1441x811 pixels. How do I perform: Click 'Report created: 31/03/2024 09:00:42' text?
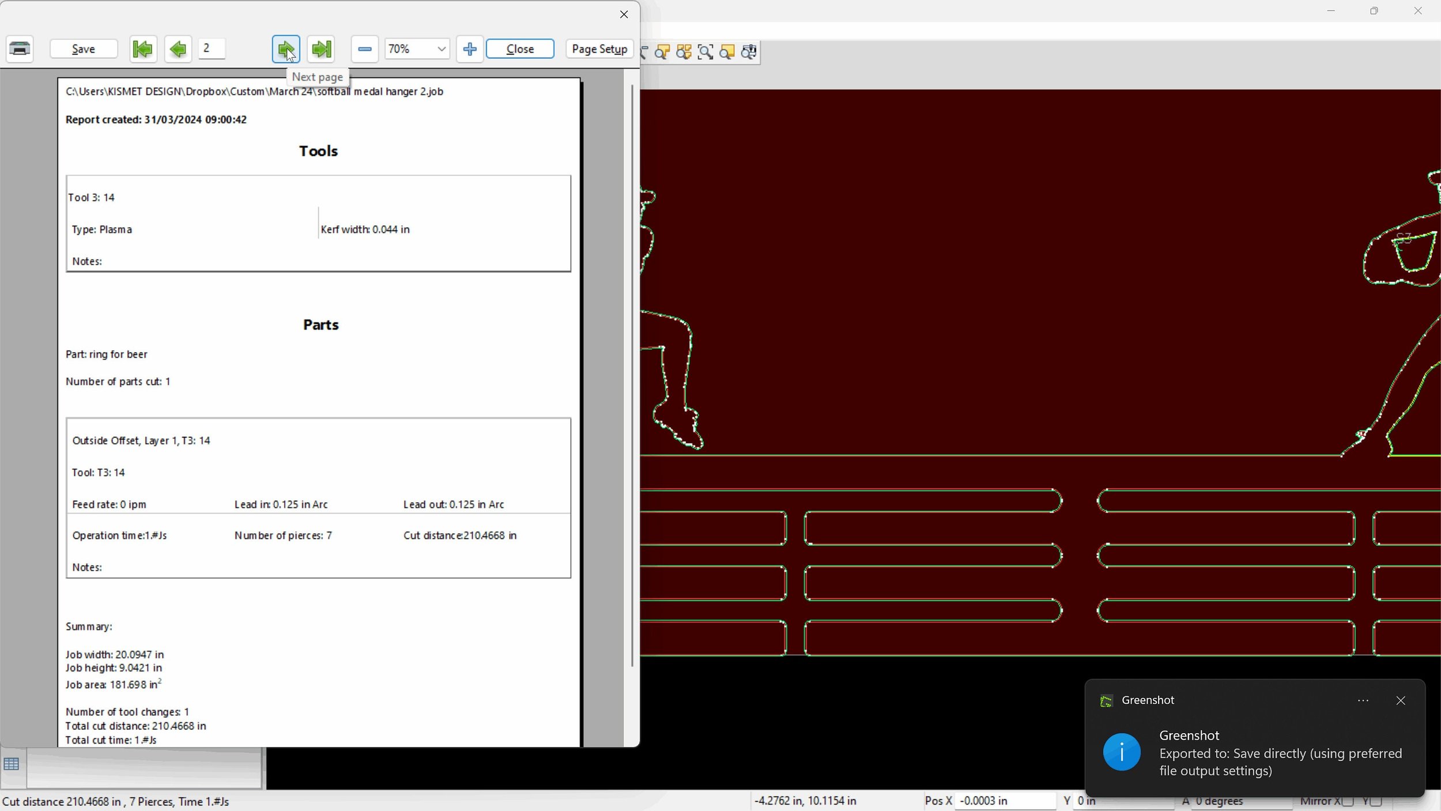tap(156, 119)
